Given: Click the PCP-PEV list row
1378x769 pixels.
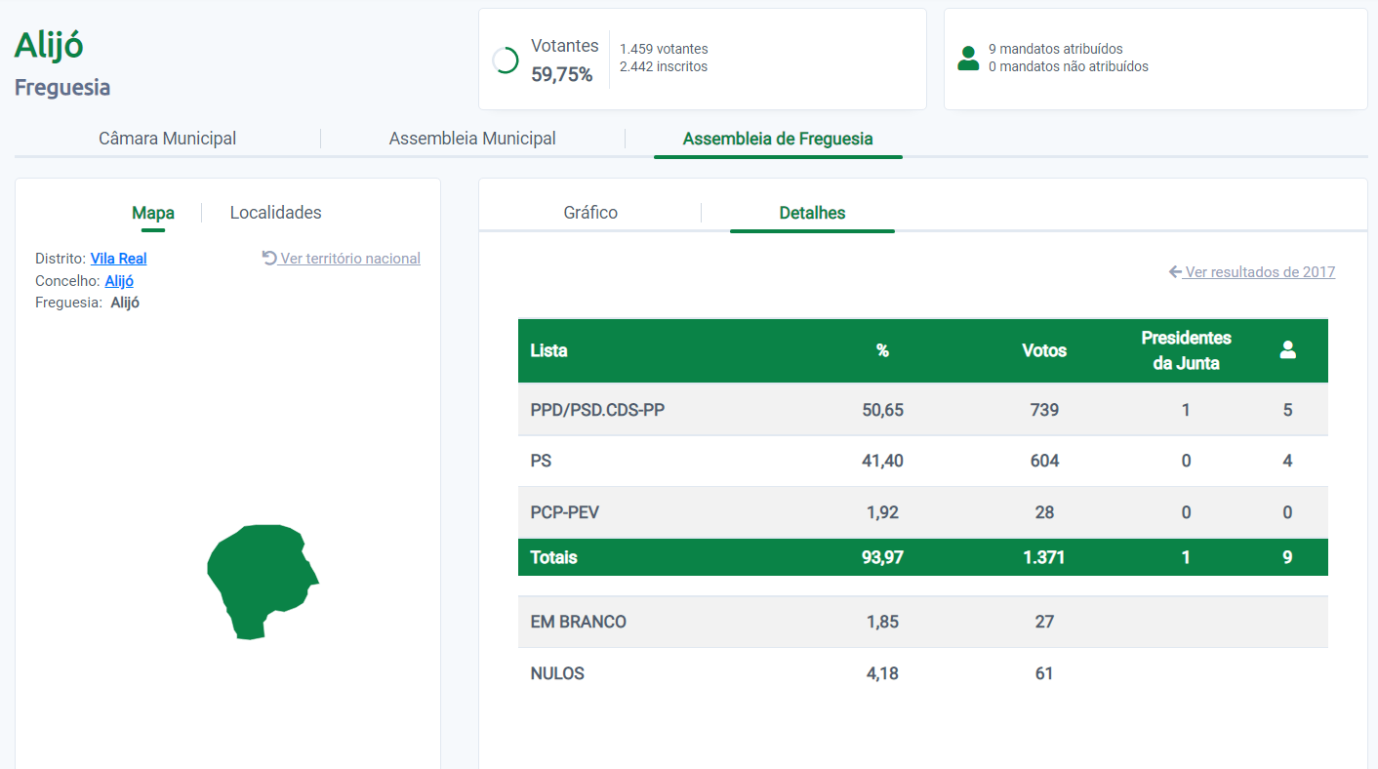Looking at the screenshot, I should coord(564,512).
